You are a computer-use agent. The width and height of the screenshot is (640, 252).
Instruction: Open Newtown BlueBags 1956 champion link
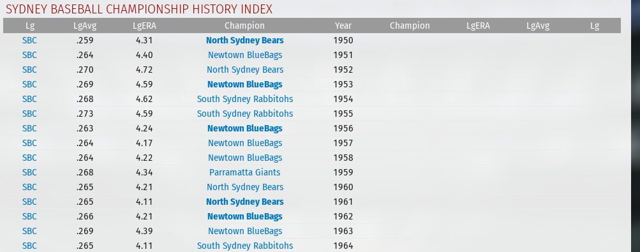[244, 128]
